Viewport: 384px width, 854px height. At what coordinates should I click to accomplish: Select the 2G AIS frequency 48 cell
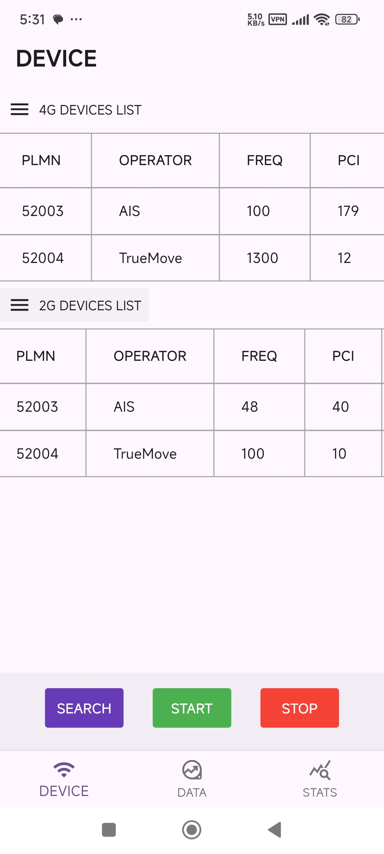259,407
